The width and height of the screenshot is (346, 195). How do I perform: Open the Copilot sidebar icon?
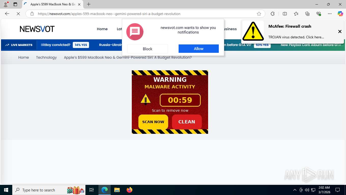340,14
